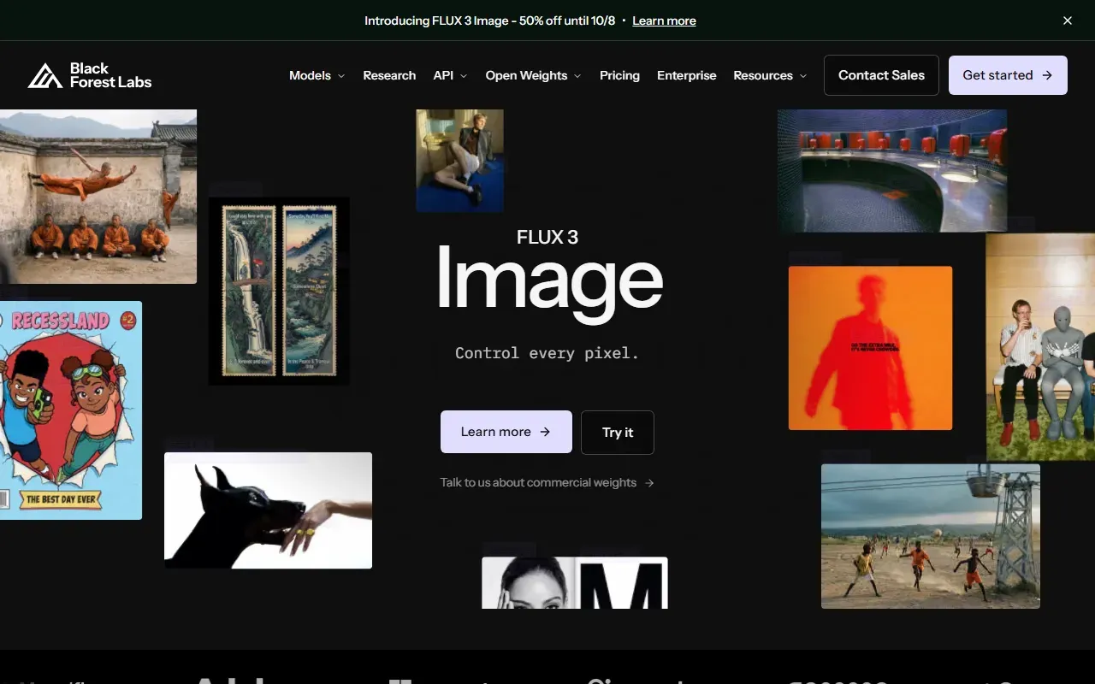Click the Black Forest Labs logo
Screen dimensions: 1095x684
tap(90, 75)
